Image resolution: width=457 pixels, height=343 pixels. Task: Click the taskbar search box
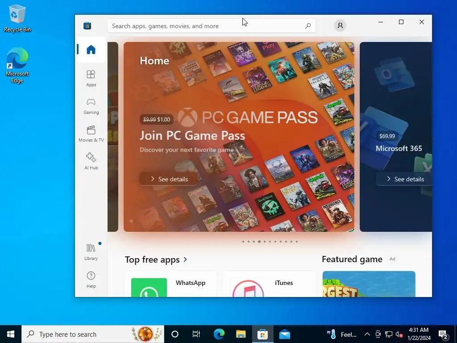93,334
